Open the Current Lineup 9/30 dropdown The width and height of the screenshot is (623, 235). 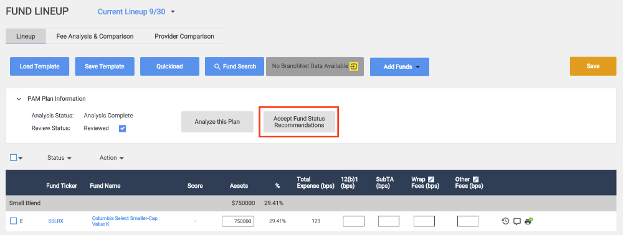(x=136, y=11)
